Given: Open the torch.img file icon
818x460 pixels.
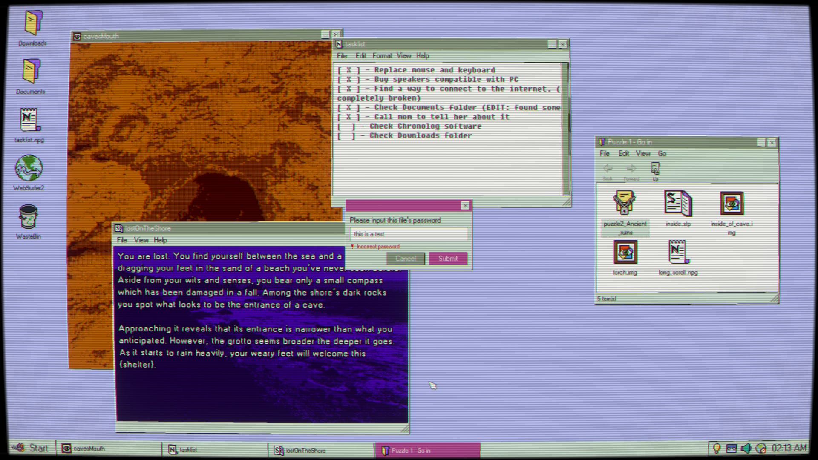Looking at the screenshot, I should (x=625, y=252).
